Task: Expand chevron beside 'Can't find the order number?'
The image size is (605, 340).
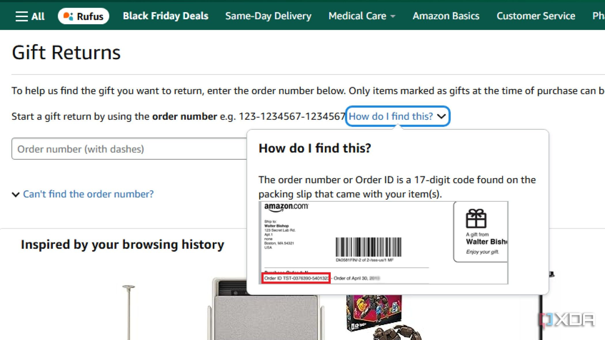Action: coord(16,195)
